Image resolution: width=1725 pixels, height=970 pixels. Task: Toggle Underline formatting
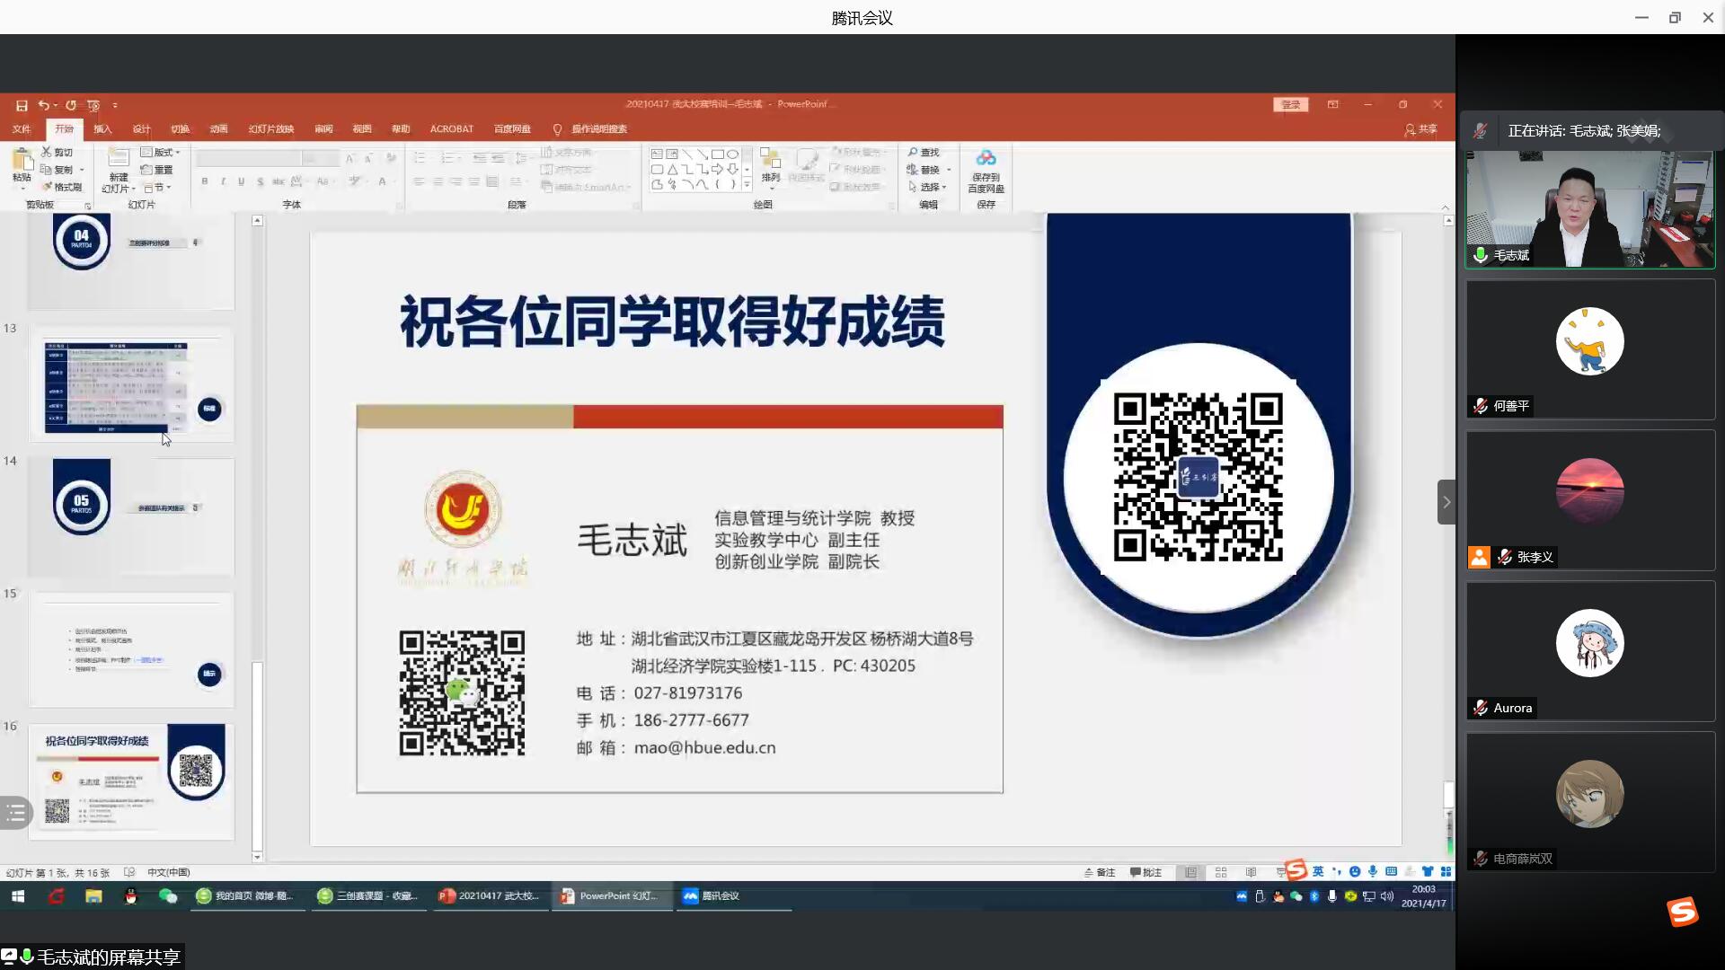click(x=241, y=181)
